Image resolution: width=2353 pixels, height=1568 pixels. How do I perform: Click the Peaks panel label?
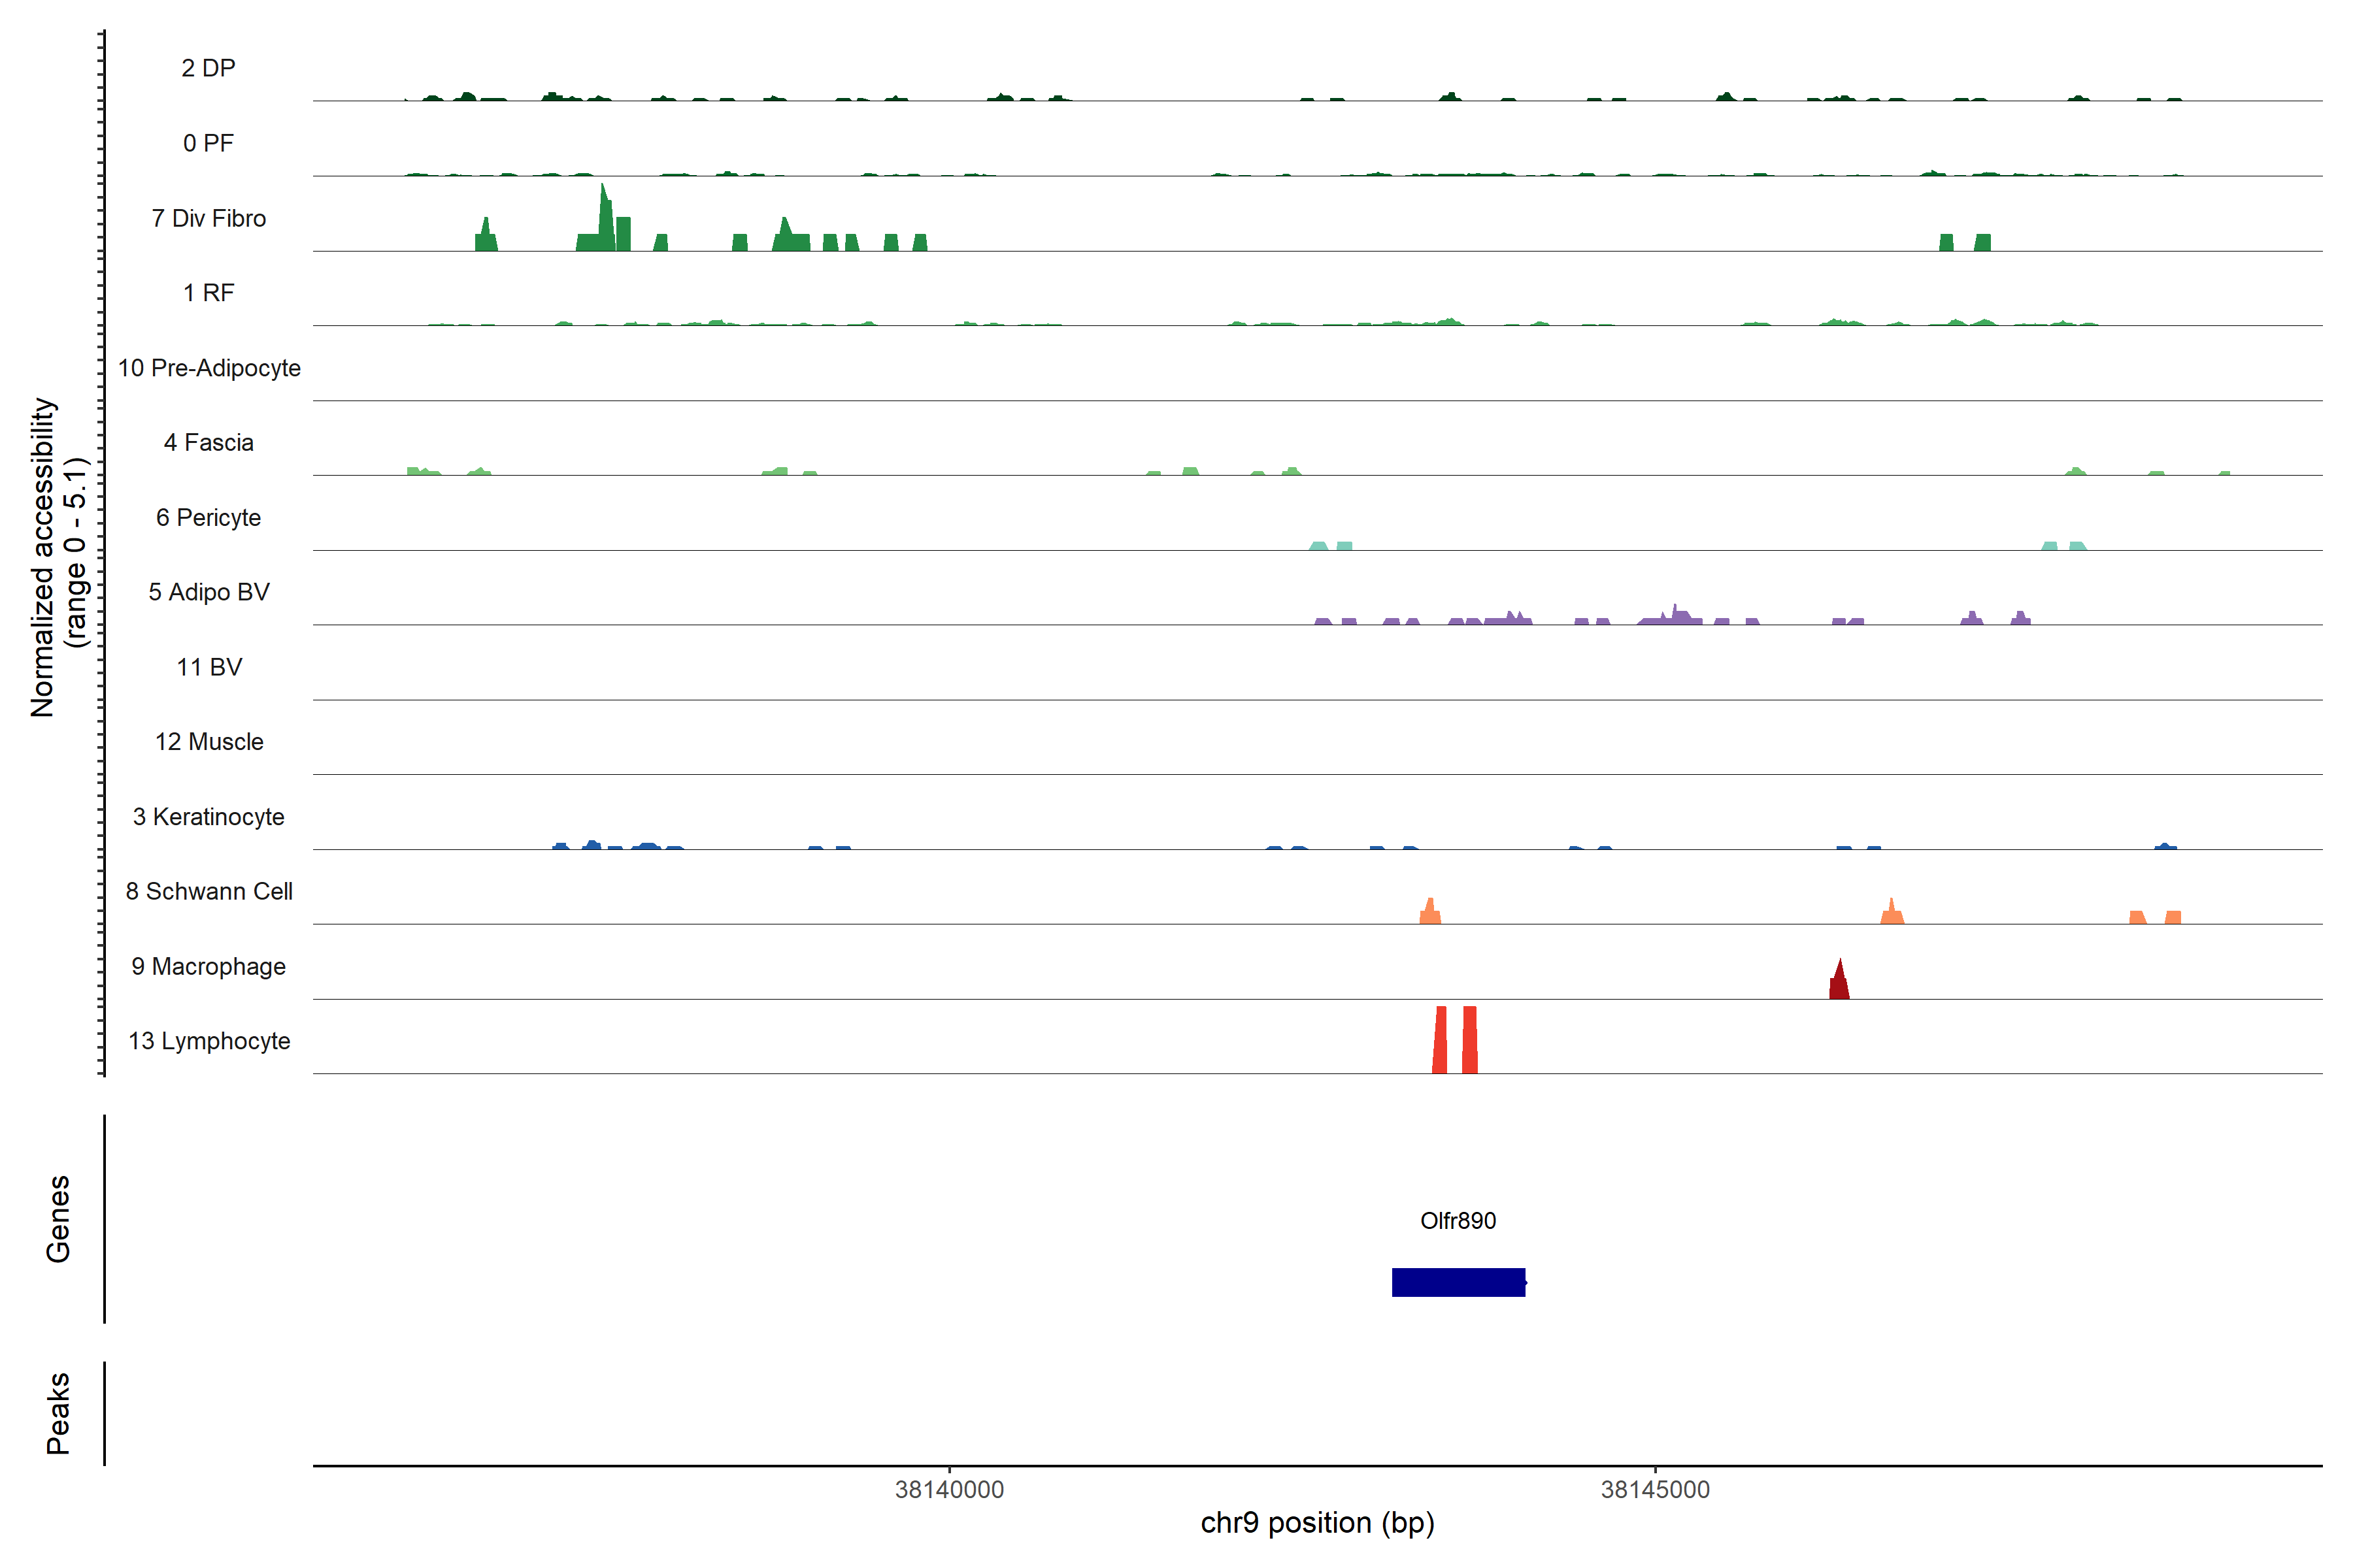[x=58, y=1413]
